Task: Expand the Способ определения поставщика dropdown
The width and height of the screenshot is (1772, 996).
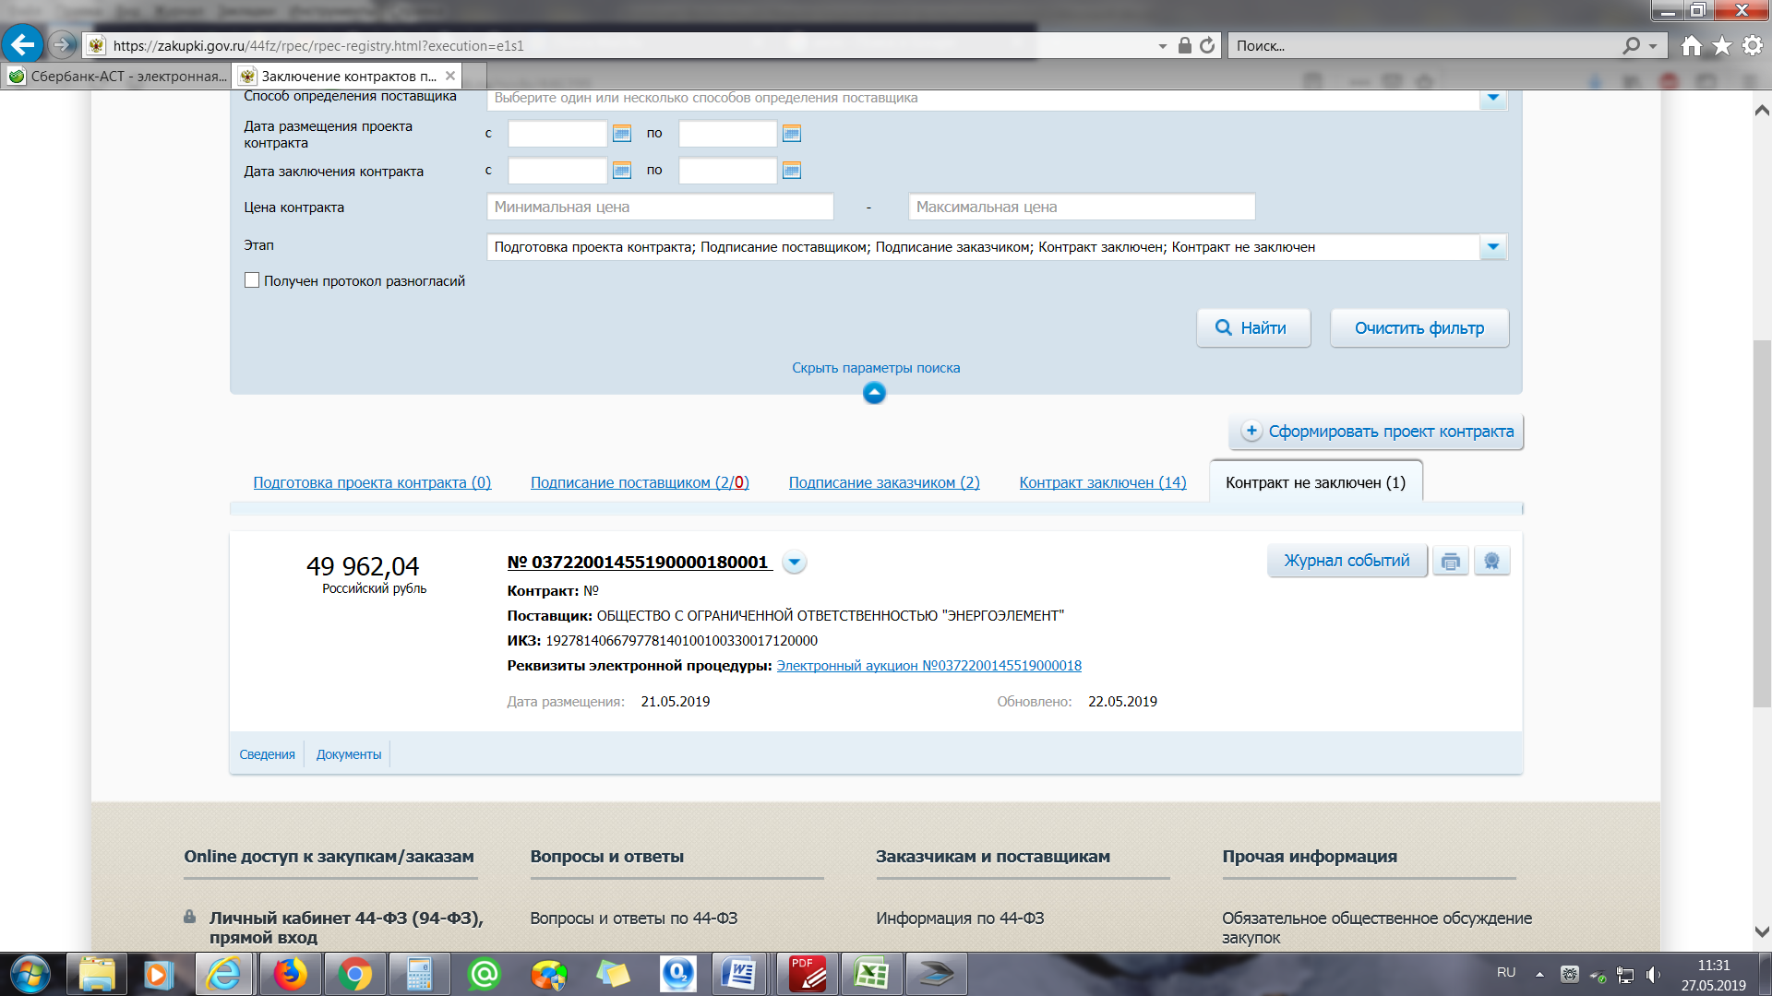Action: coord(1492,98)
